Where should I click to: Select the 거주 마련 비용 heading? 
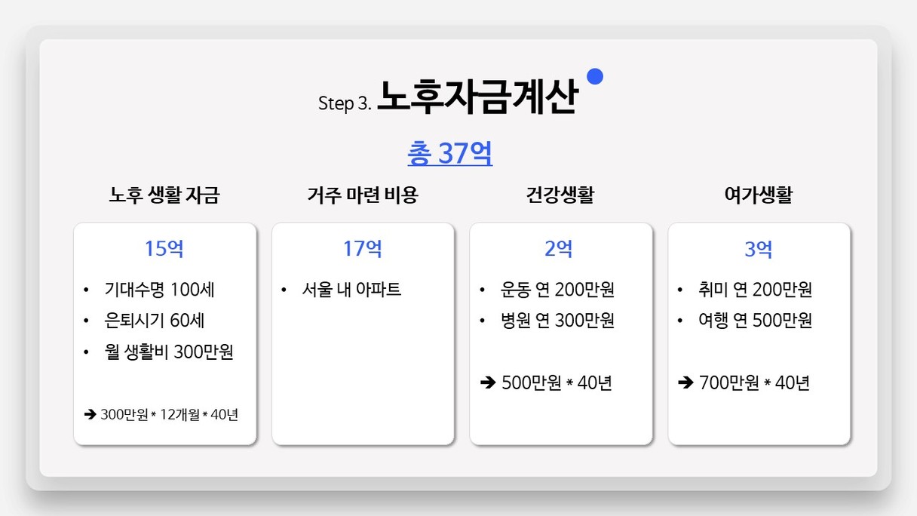(x=363, y=195)
